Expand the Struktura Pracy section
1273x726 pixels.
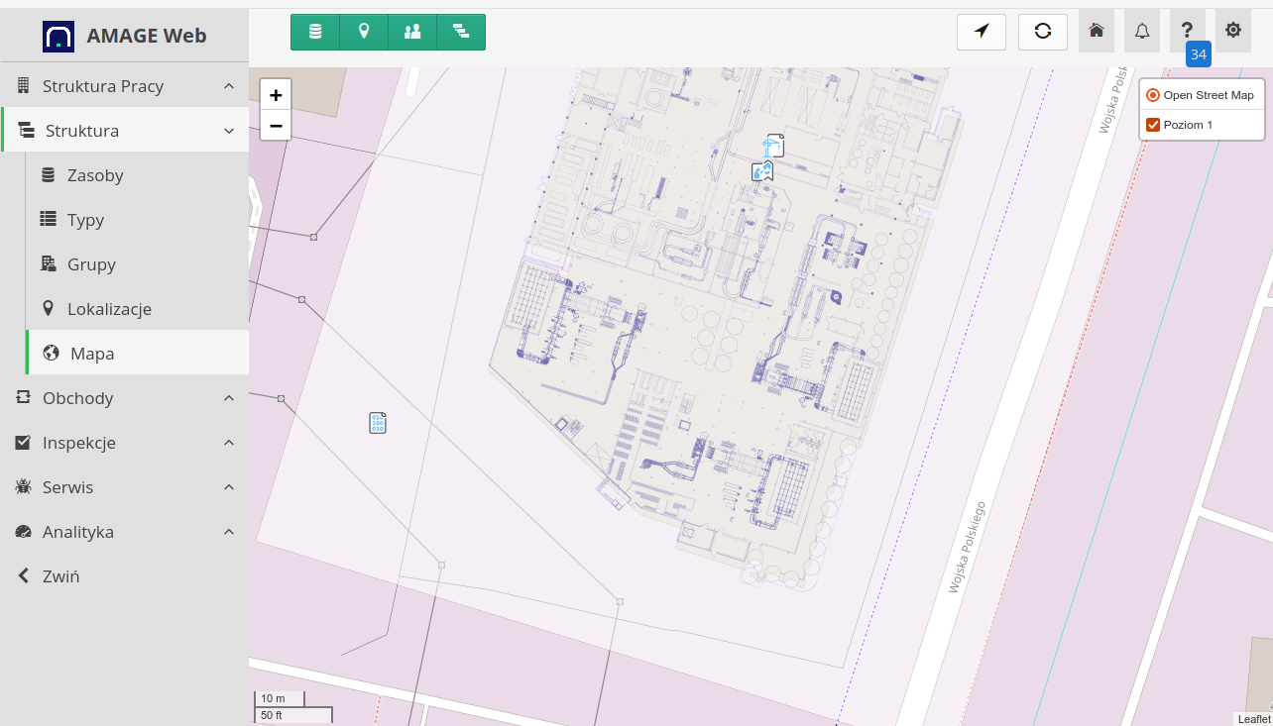(124, 86)
